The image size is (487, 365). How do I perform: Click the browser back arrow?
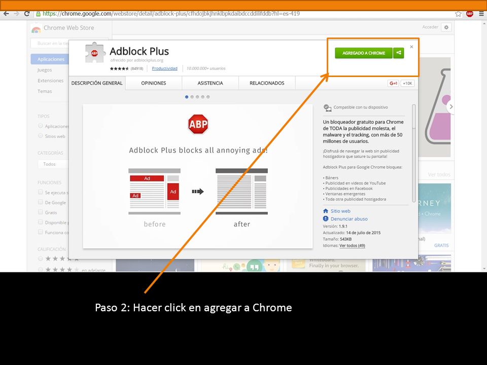tap(6, 14)
